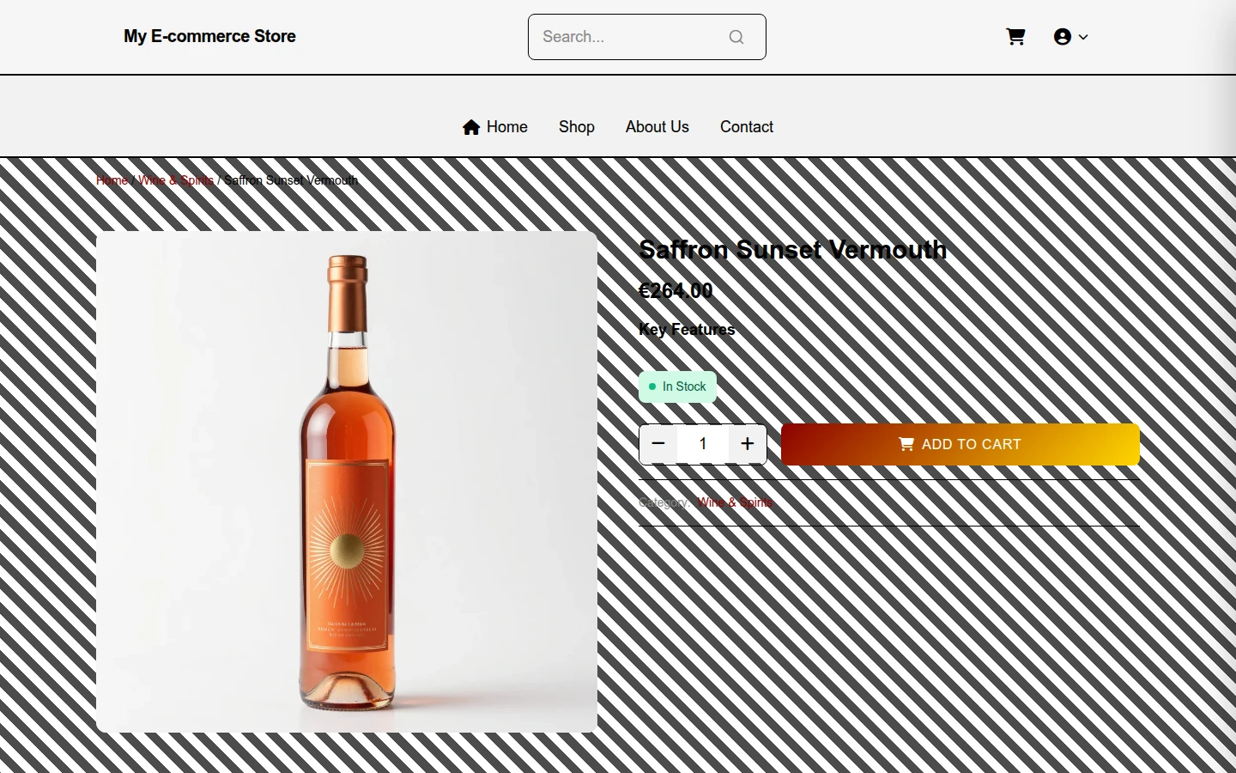Open the shopping cart icon
This screenshot has width=1236, height=773.
click(x=1015, y=37)
